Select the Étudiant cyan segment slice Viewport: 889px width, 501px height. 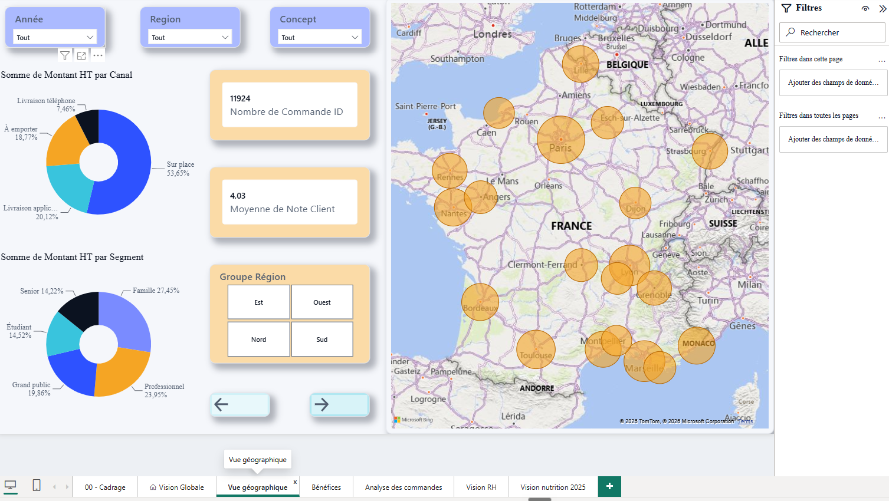tap(61, 336)
